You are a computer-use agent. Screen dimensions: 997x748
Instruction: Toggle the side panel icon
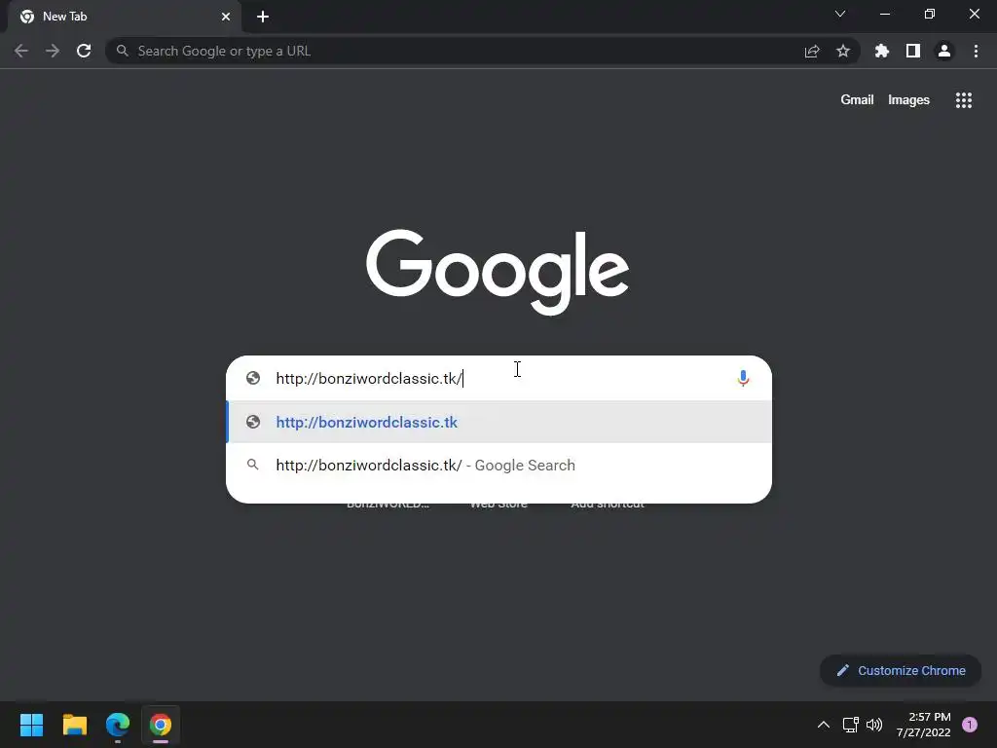[x=913, y=51]
